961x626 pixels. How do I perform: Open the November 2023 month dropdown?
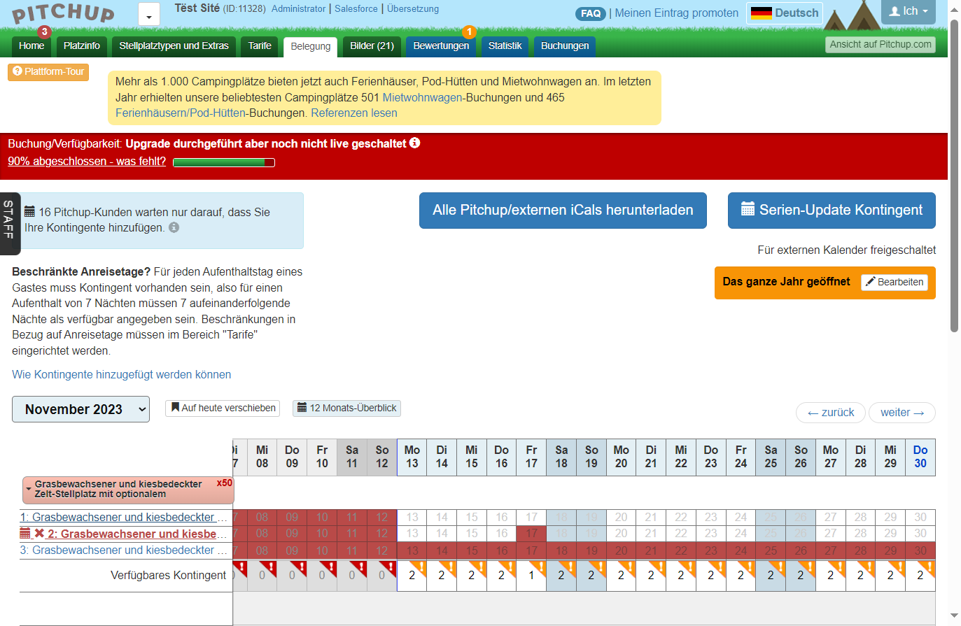[x=80, y=409]
